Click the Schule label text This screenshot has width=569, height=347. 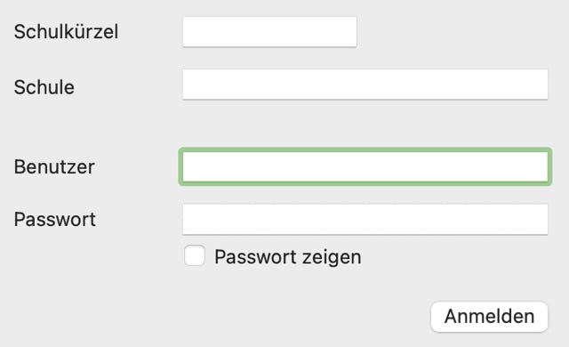point(44,87)
